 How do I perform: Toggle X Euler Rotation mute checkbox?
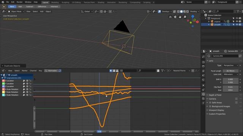(x=27, y=89)
